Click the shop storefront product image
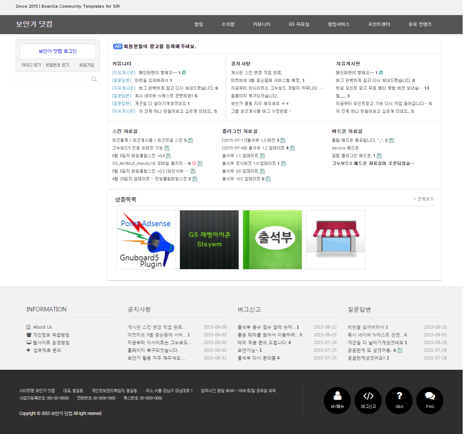Screen dimensions: 463x434 (x=335, y=240)
